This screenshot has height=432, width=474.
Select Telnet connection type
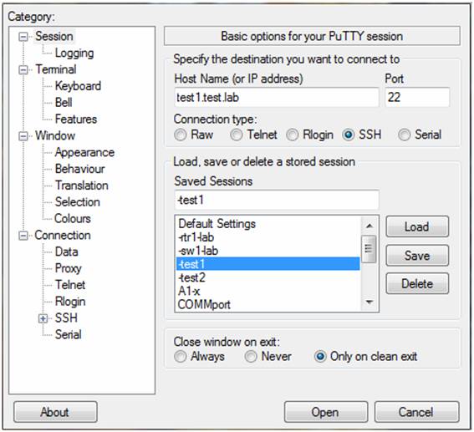[x=237, y=135]
